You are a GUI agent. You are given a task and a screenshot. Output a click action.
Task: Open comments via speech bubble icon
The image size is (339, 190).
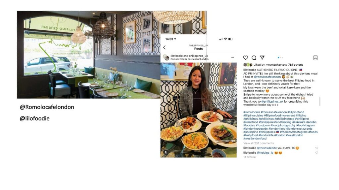pyautogui.click(x=254, y=57)
